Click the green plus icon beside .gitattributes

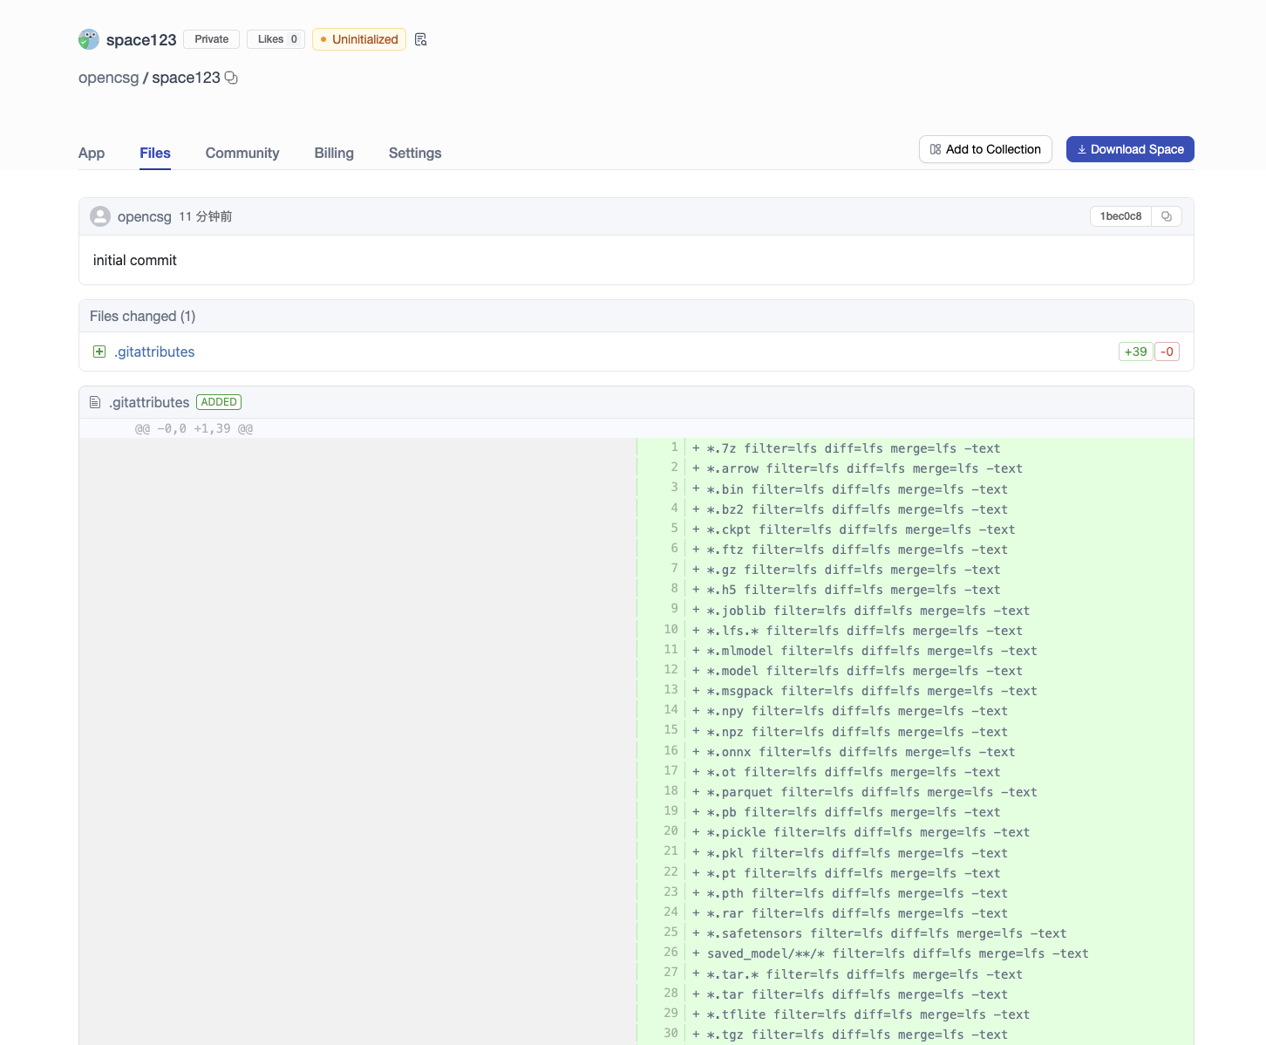tap(99, 352)
